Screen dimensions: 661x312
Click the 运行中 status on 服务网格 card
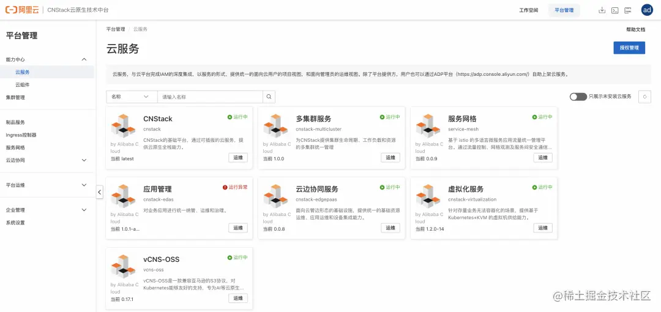[542, 117]
